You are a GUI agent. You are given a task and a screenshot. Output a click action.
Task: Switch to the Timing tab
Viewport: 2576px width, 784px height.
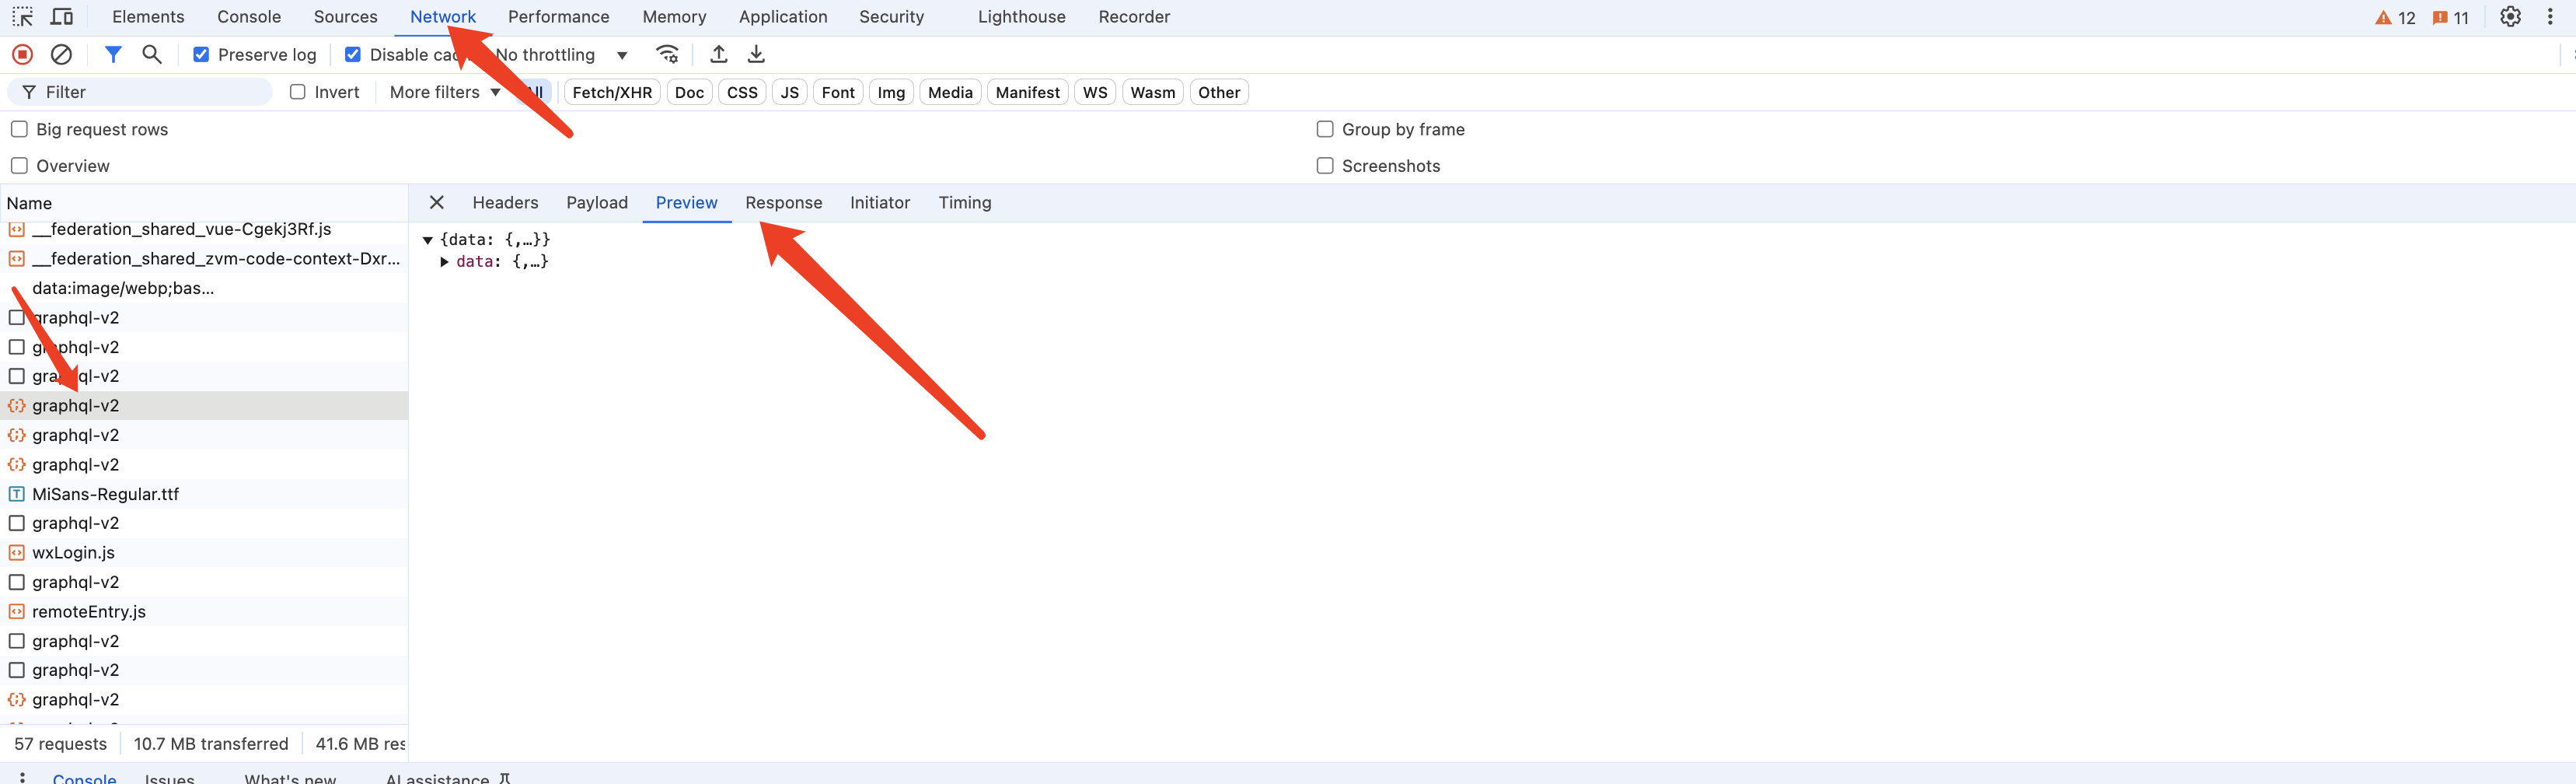click(x=965, y=203)
